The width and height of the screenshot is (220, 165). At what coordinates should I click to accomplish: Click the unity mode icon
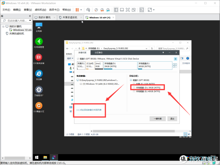tap(134, 10)
